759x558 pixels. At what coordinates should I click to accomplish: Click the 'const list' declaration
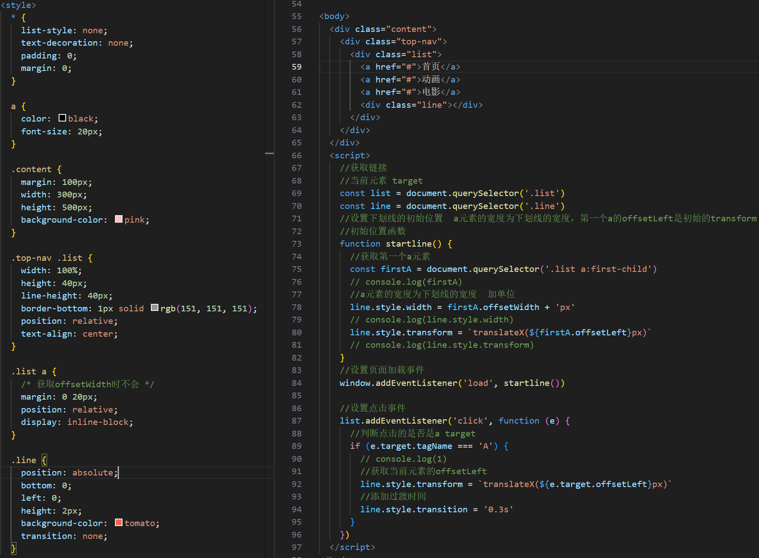(452, 193)
